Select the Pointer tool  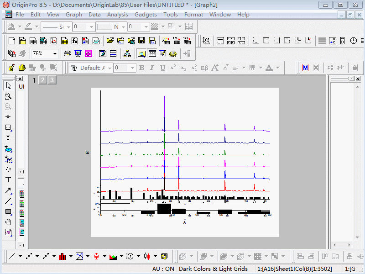[8, 86]
